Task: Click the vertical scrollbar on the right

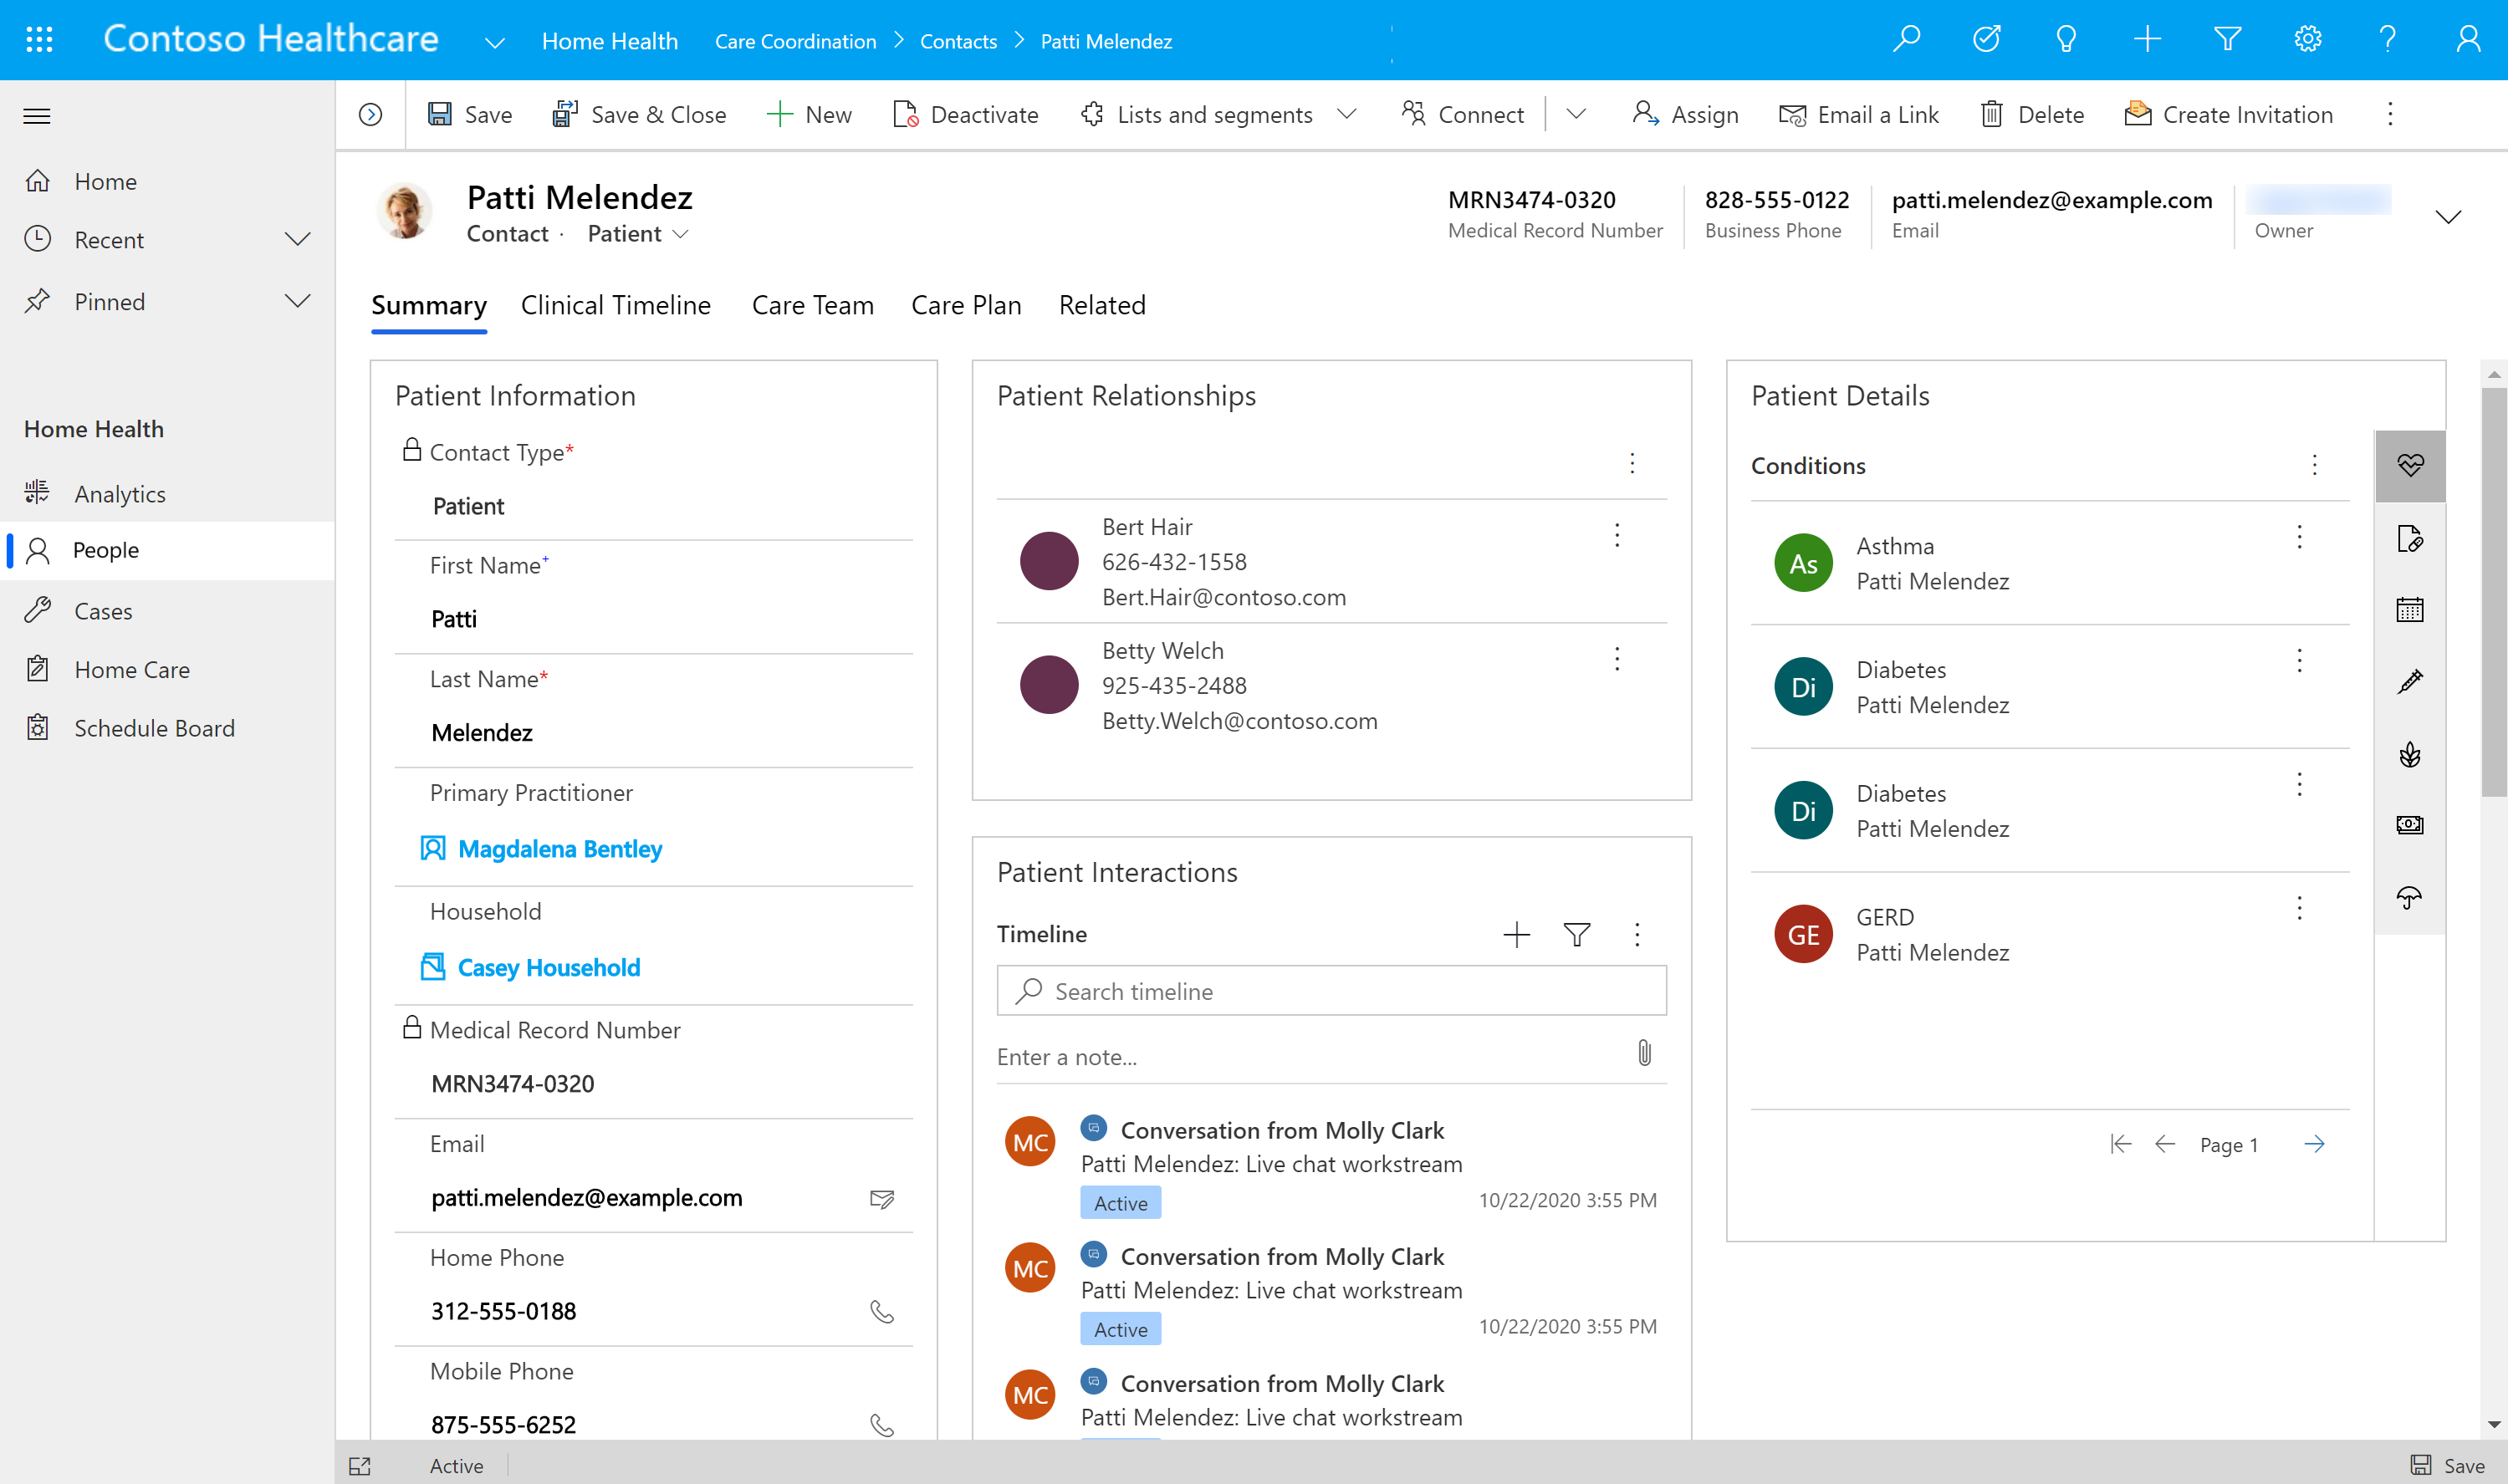Action: (2494, 590)
